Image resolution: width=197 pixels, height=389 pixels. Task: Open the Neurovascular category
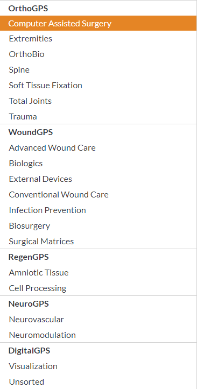[99, 320]
